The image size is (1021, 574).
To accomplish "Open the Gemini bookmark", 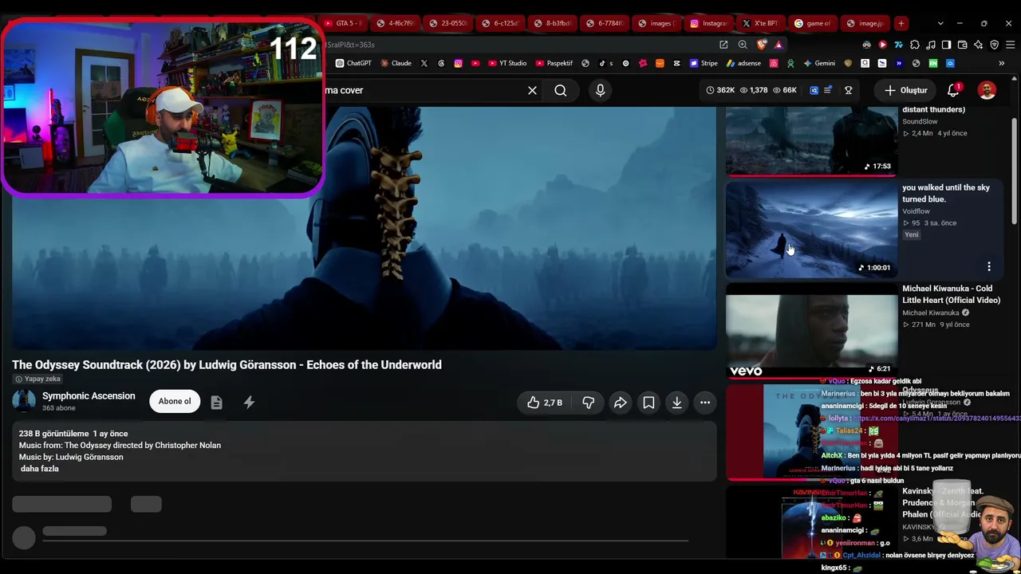I will click(819, 63).
